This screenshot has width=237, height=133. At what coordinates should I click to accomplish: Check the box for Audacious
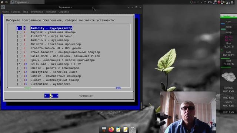point(19,40)
